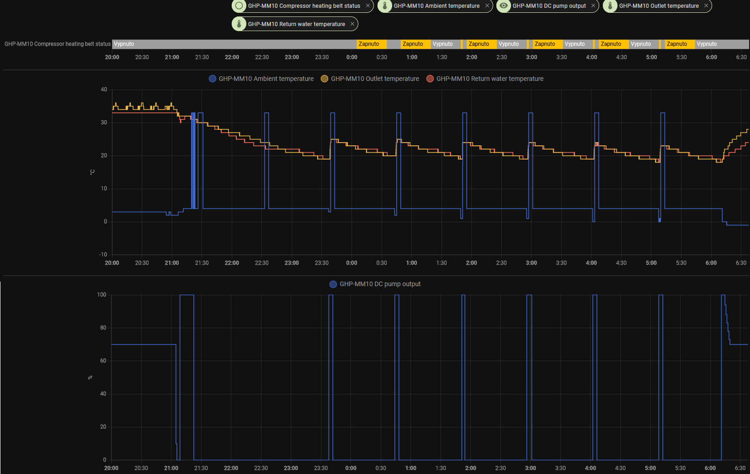Click the 30 value on the temperature axis
This screenshot has width=750, height=474.
pos(104,122)
